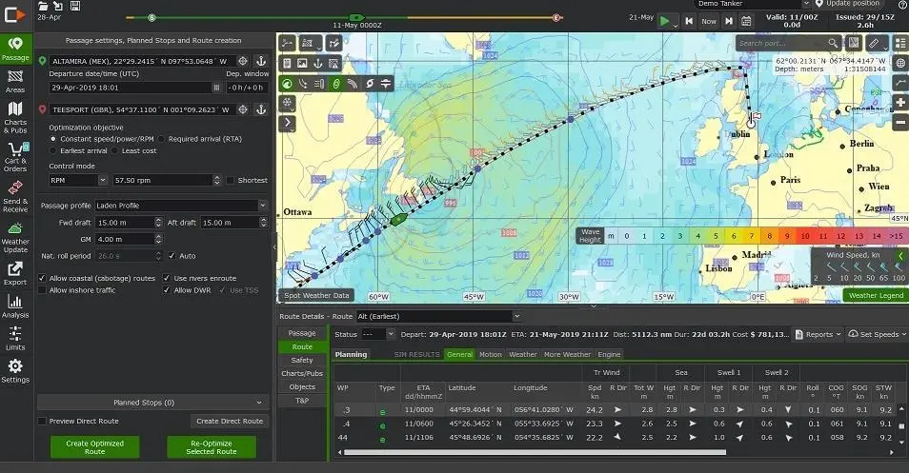This screenshot has width=909, height=473.
Task: Toggle Auto natural roll period checkbox
Action: pyautogui.click(x=172, y=256)
